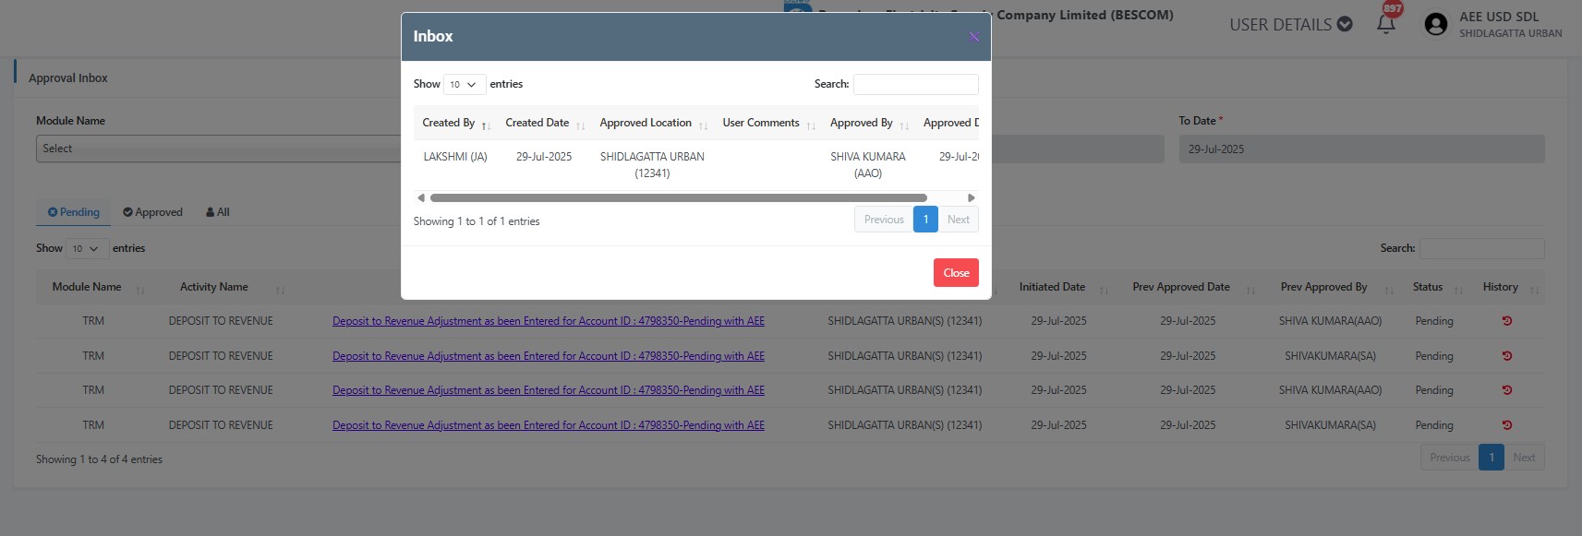Sort Inbox by Approved By column

click(x=868, y=123)
